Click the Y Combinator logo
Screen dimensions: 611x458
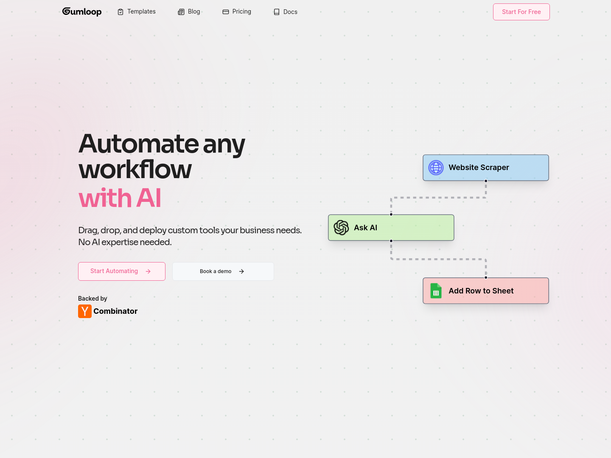tap(85, 311)
